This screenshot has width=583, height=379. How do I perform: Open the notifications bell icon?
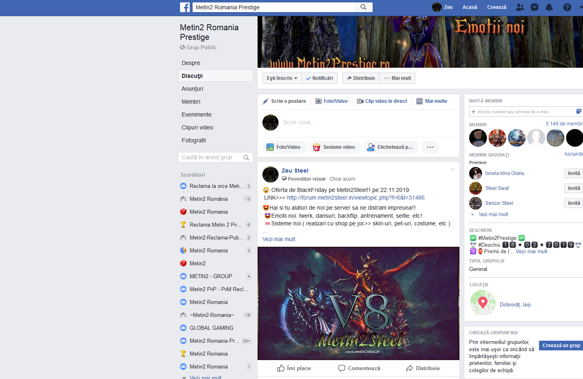(x=549, y=7)
